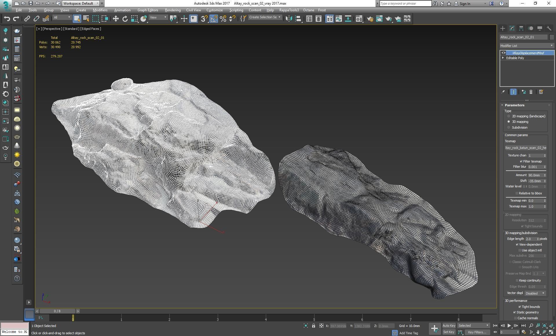556x336 pixels.
Task: Open Render Setup teapot icon
Action: [370, 19]
